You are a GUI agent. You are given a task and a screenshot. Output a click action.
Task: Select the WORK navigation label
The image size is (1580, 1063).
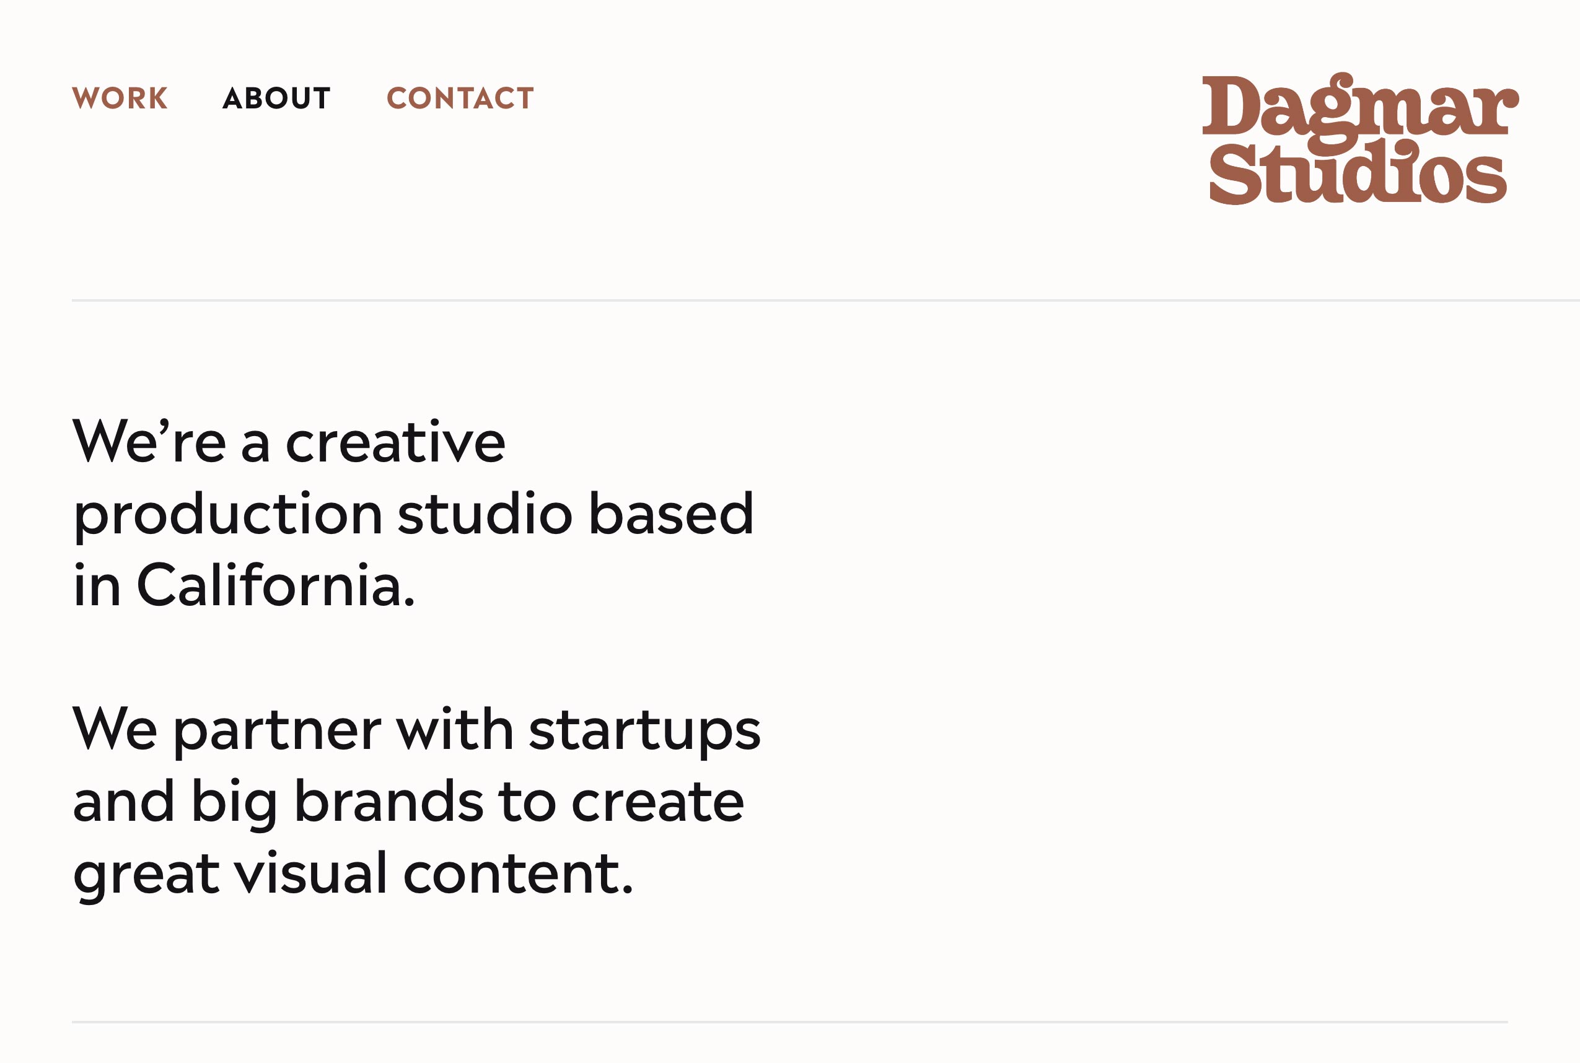coord(121,99)
